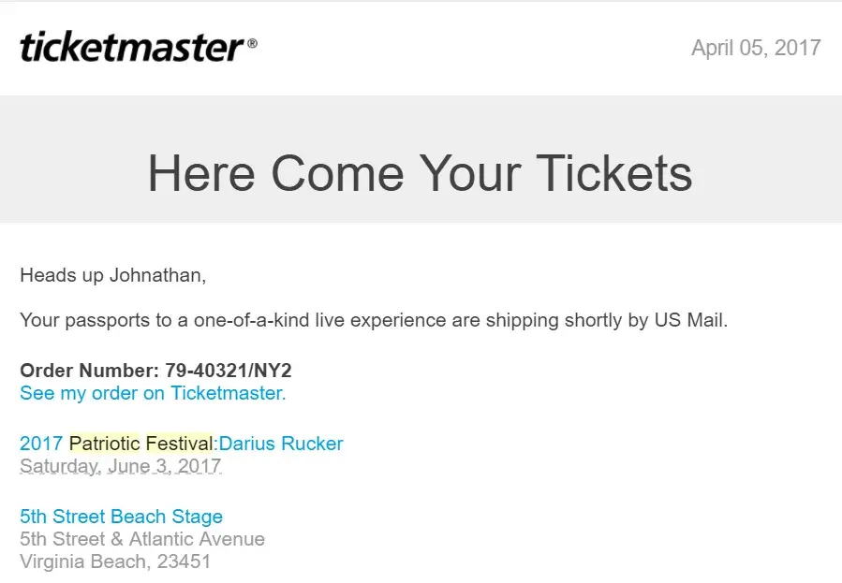Click the underlined date Saturday, June 3, 2017

tap(121, 466)
